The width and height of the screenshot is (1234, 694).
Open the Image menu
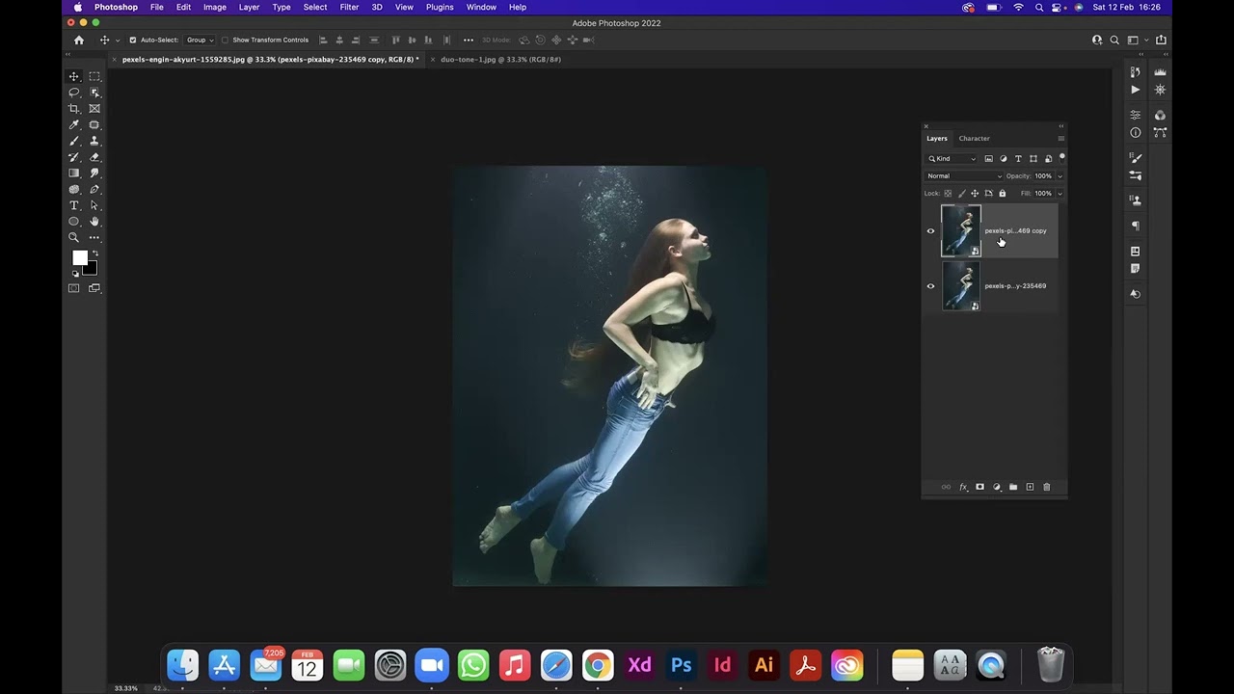click(x=215, y=7)
